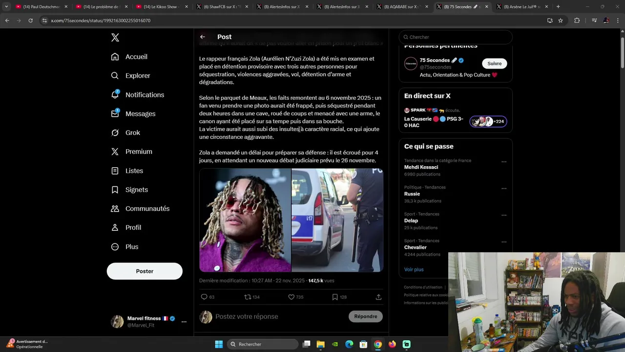Open more options for Mehdi Kessaci trend
625x352 pixels.
click(x=504, y=162)
